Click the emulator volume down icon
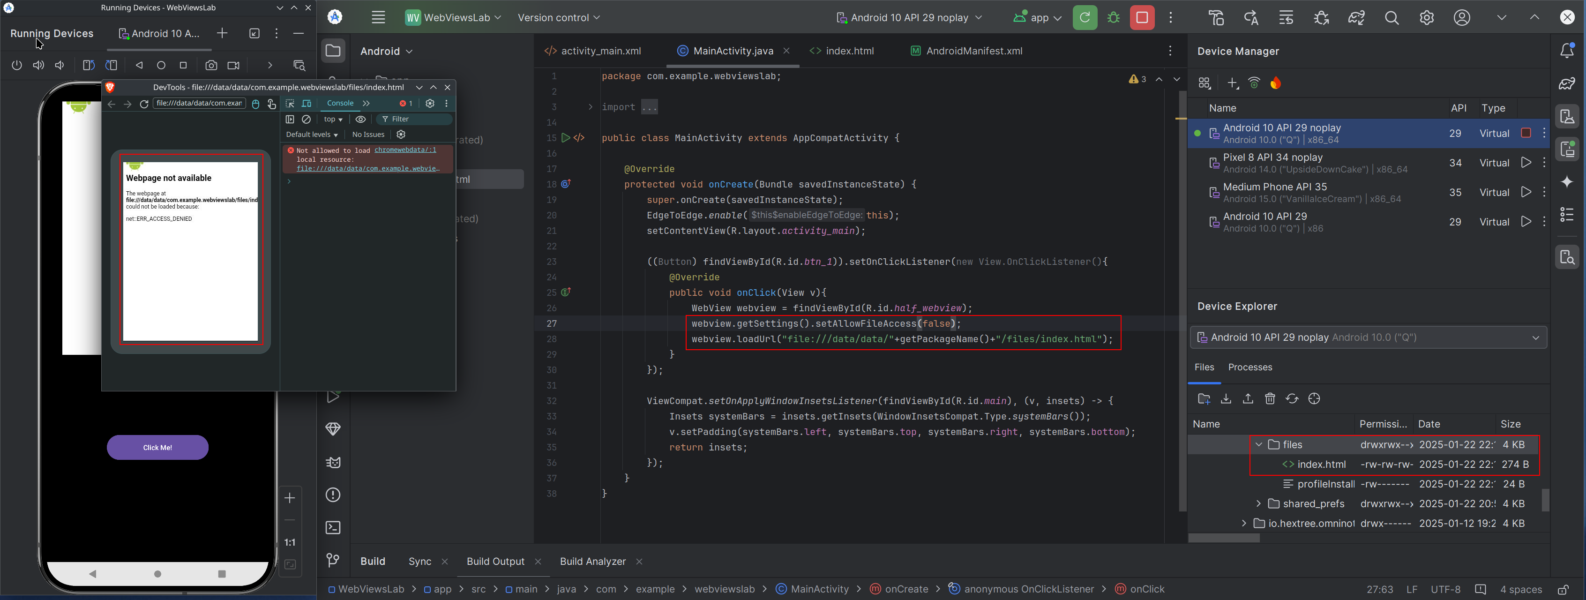The image size is (1586, 600). 60,65
